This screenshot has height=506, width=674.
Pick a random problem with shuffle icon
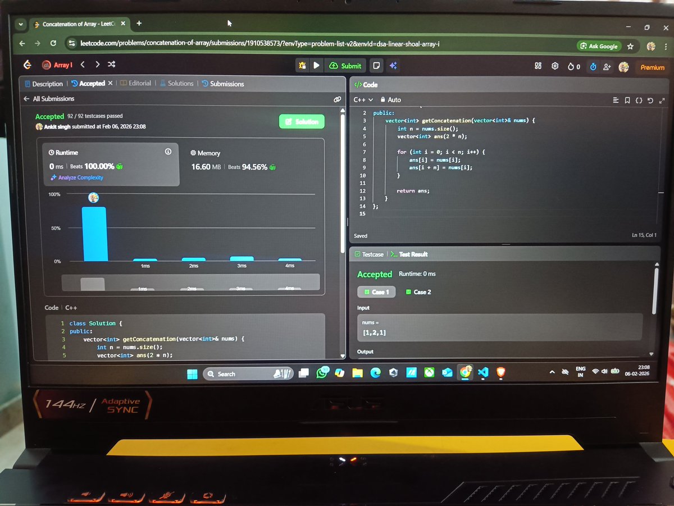[111, 65]
